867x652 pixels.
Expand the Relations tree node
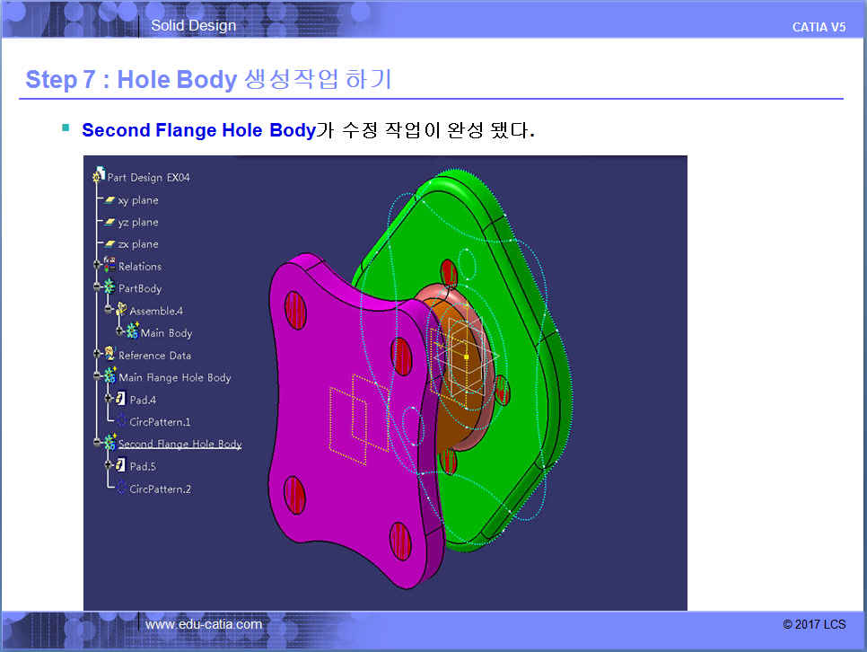pos(97,266)
